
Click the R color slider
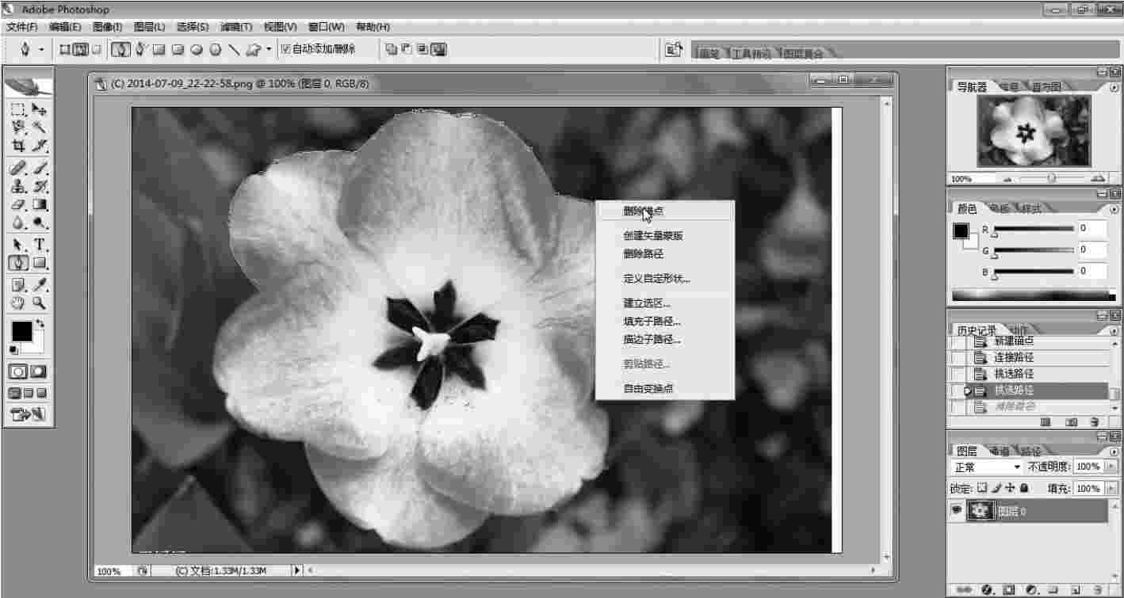(x=1033, y=230)
